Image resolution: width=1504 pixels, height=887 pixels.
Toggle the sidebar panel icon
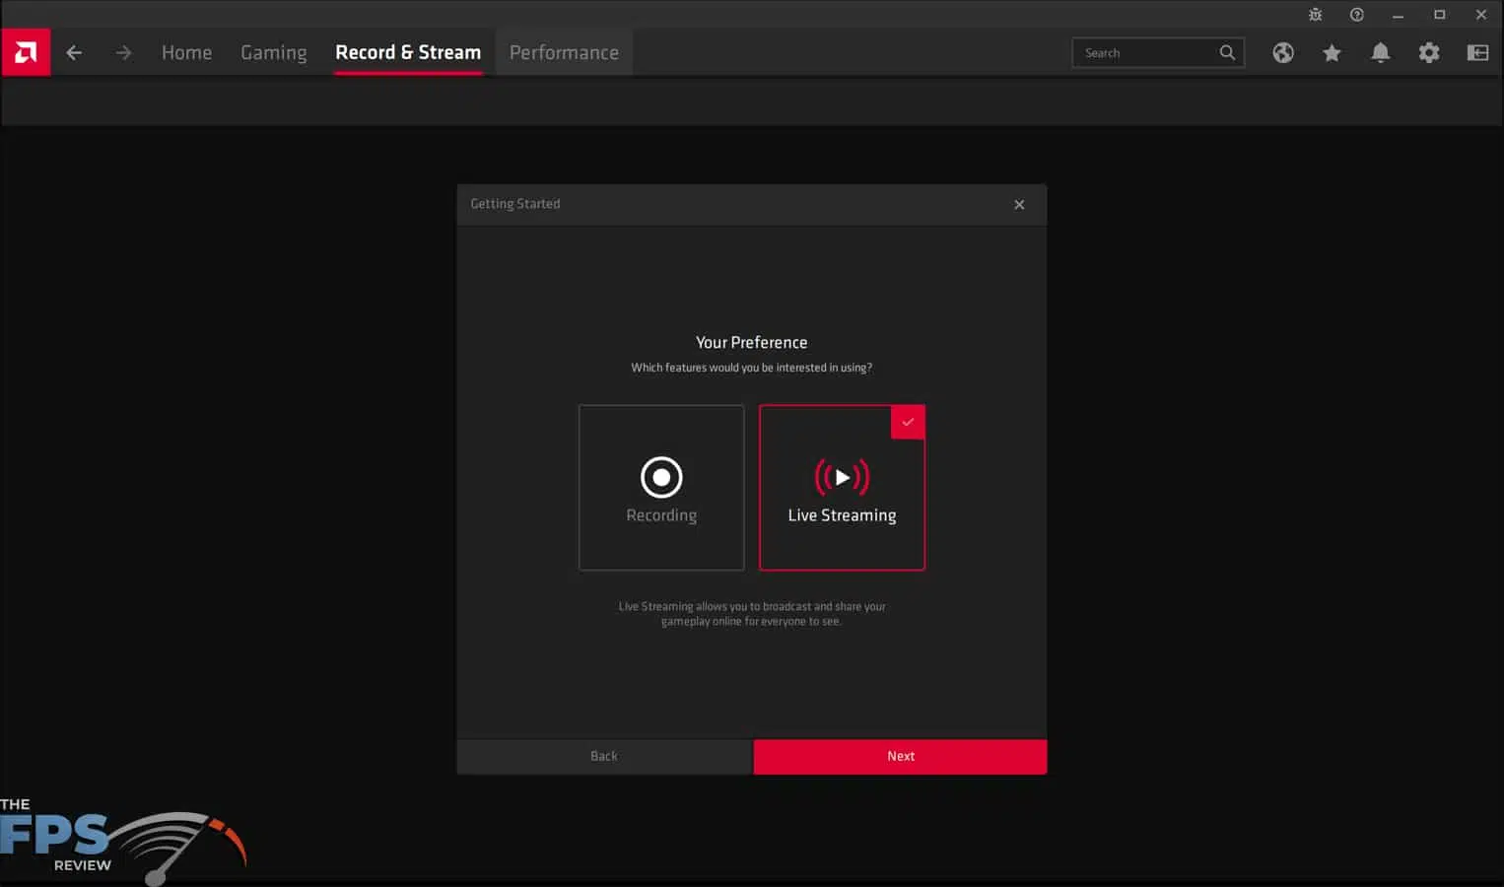coord(1477,52)
